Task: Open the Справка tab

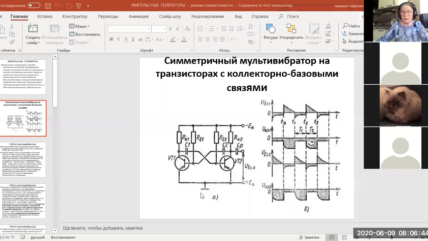Action: point(260,16)
